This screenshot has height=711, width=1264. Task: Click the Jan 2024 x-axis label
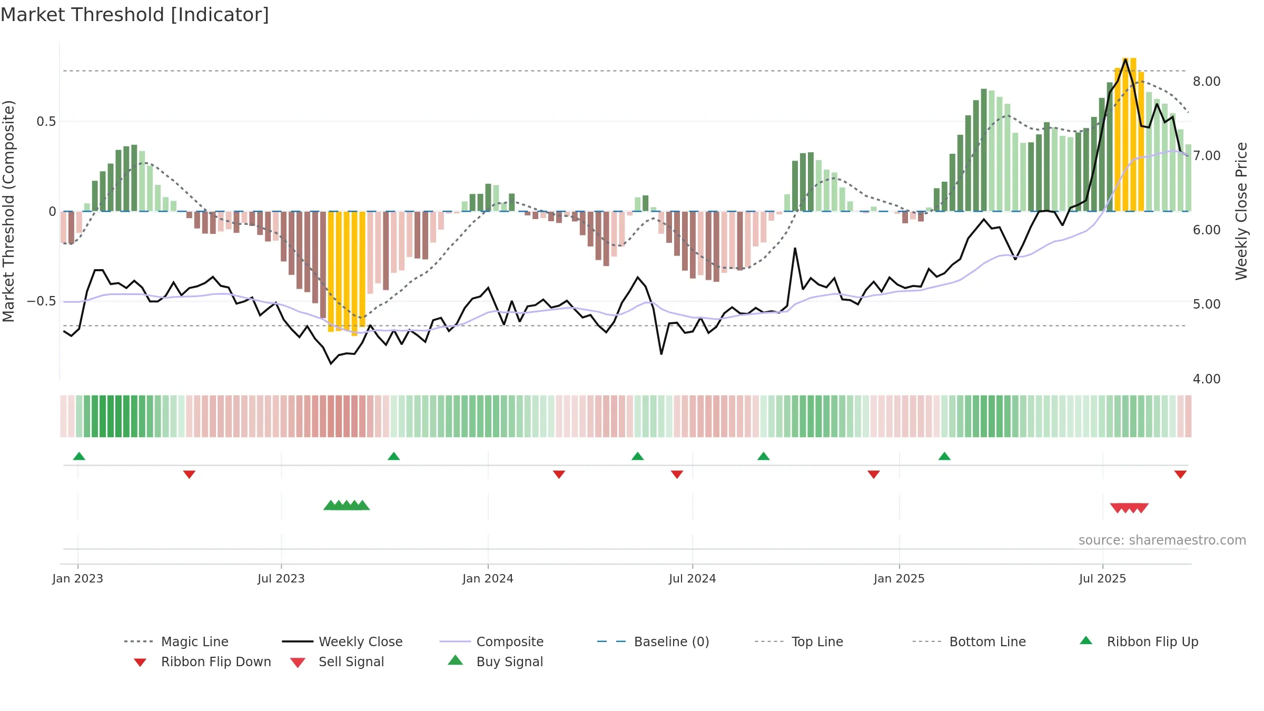(x=488, y=578)
